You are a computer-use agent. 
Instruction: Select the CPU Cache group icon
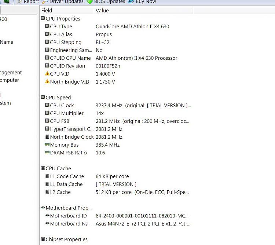(x=43, y=168)
